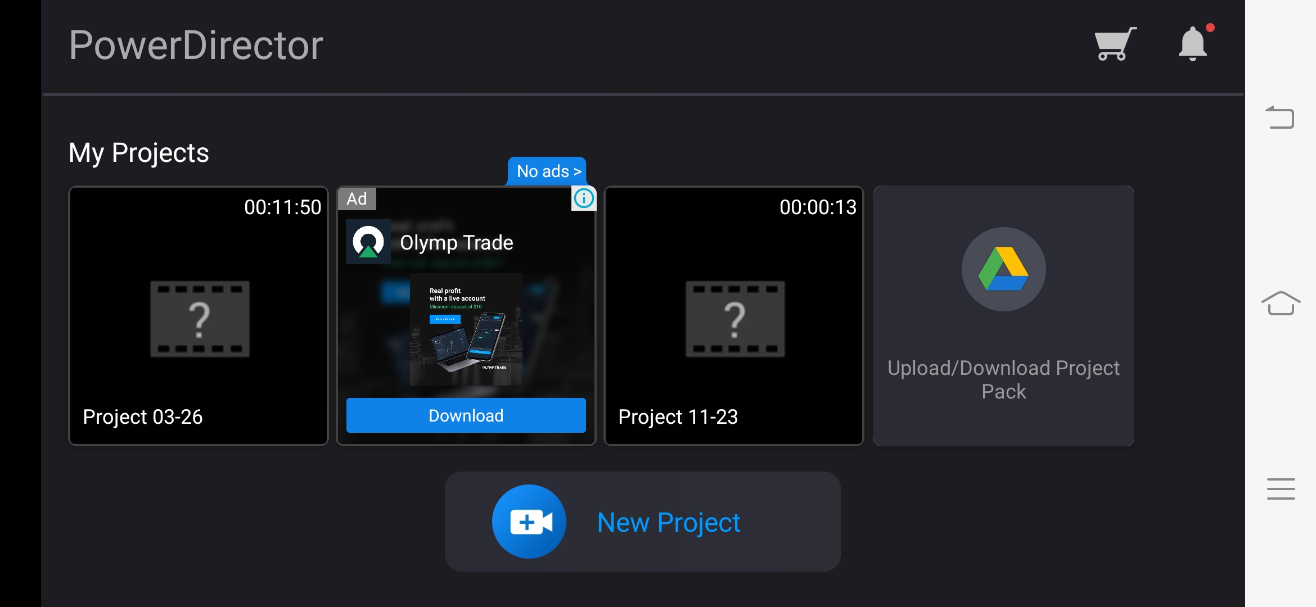Click the 00:00:13 duration label
The width and height of the screenshot is (1316, 607).
[x=818, y=207]
